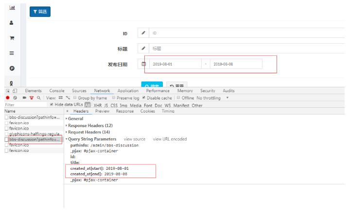
Task: Filter requests by Doc
Action: pos(158,105)
